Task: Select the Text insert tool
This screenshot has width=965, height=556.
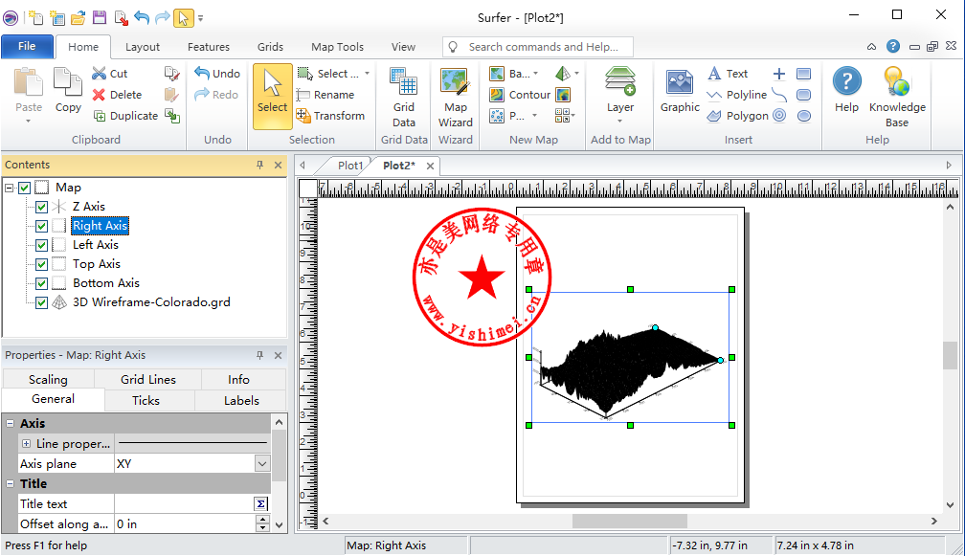Action: tap(728, 74)
